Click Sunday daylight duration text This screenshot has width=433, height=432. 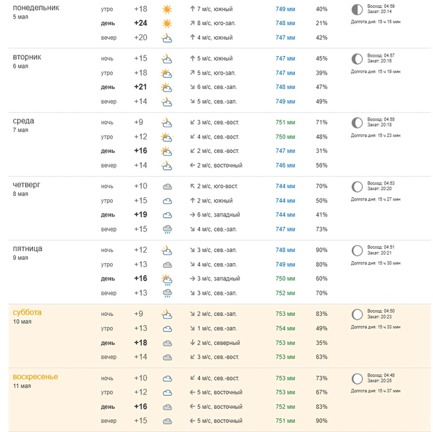[376, 391]
